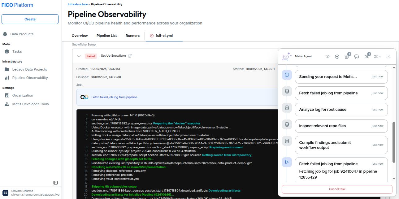Click the Cancel task button
This screenshot has width=399, height=199.
click(337, 189)
